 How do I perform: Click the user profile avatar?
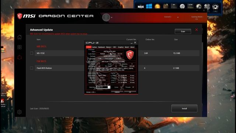[106, 17]
